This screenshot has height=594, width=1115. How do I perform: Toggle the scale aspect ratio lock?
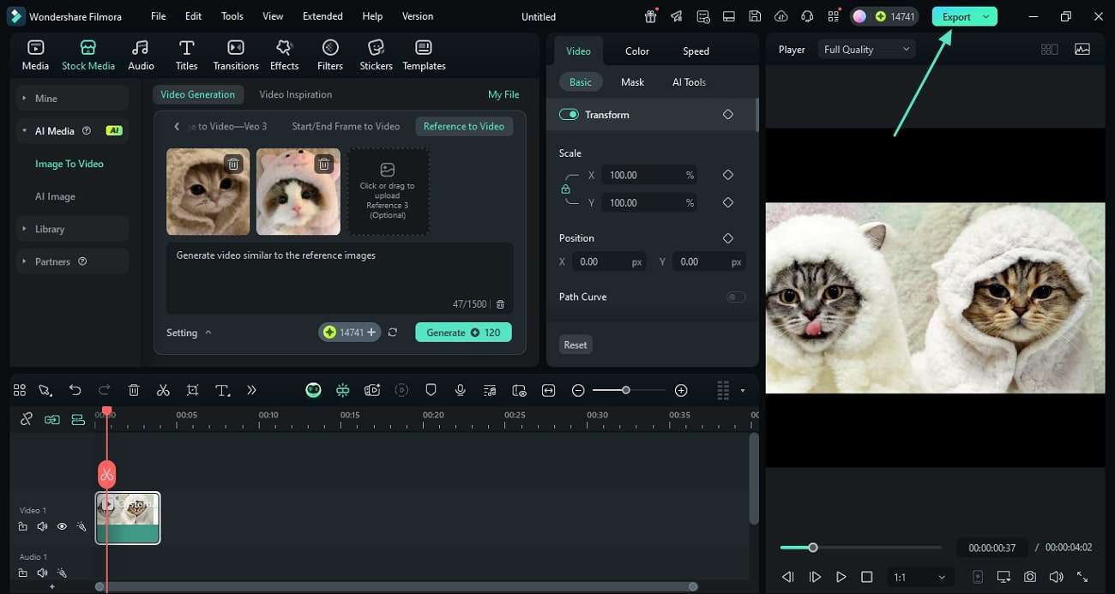point(565,189)
